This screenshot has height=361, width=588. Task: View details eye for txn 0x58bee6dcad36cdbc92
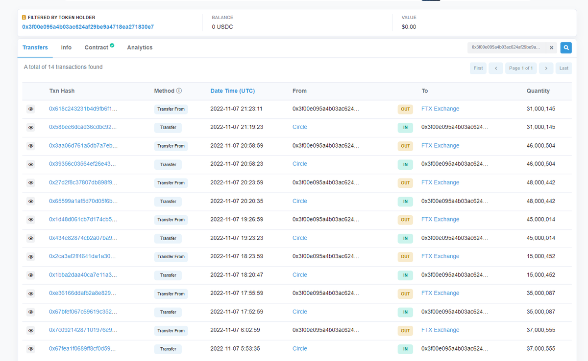point(31,128)
